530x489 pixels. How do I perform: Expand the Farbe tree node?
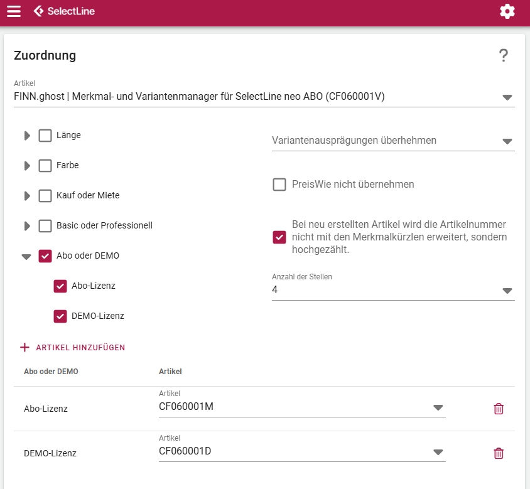pos(27,166)
